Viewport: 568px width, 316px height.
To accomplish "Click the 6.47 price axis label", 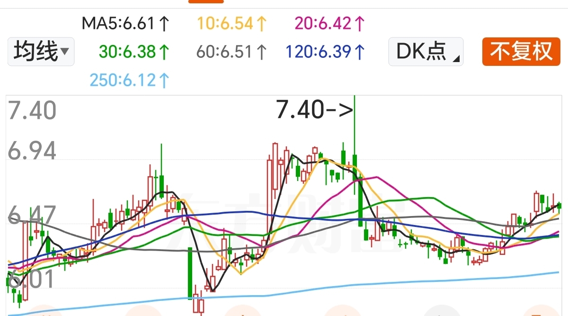I will tap(32, 215).
